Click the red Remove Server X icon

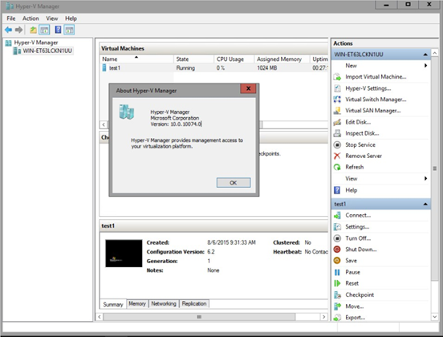pyautogui.click(x=337, y=156)
